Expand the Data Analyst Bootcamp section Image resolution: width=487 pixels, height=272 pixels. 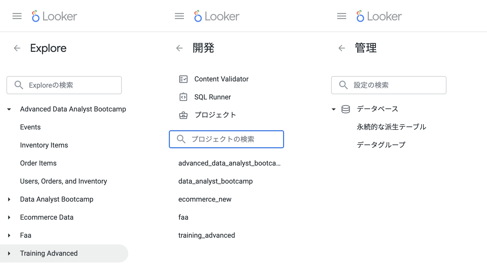tap(10, 199)
